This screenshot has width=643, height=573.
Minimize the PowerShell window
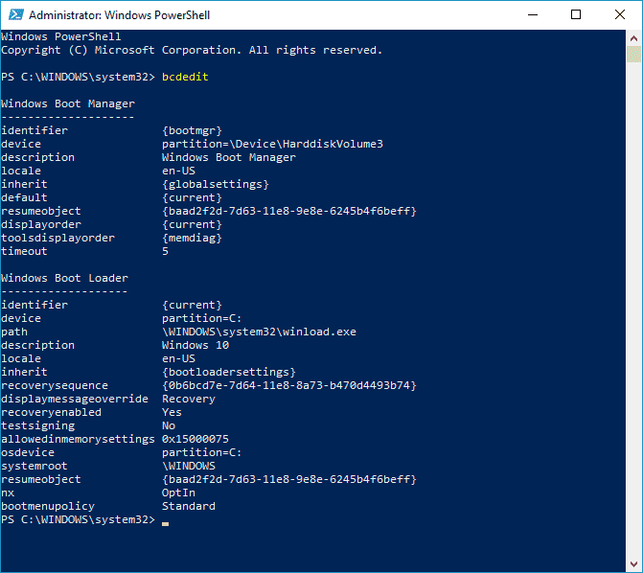pyautogui.click(x=533, y=14)
